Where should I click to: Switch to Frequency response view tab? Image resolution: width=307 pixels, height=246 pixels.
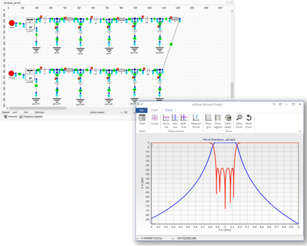[31, 117]
